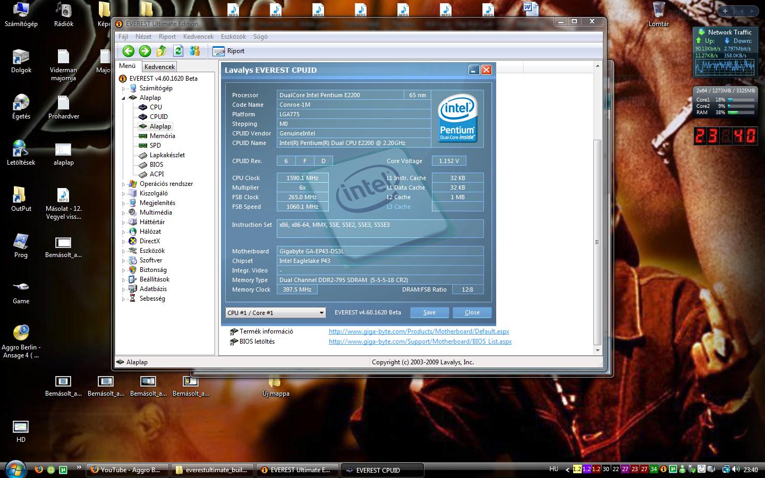Switch to YouTube - Aggro B... taskbar button
This screenshot has height=478, width=765.
pos(126,470)
